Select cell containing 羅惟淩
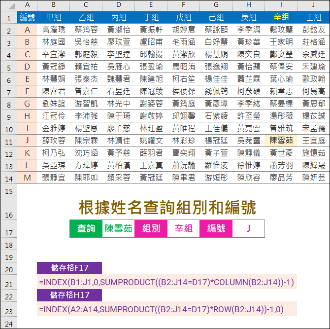Image resolution: width=330 pixels, height=329 pixels. click(216, 165)
